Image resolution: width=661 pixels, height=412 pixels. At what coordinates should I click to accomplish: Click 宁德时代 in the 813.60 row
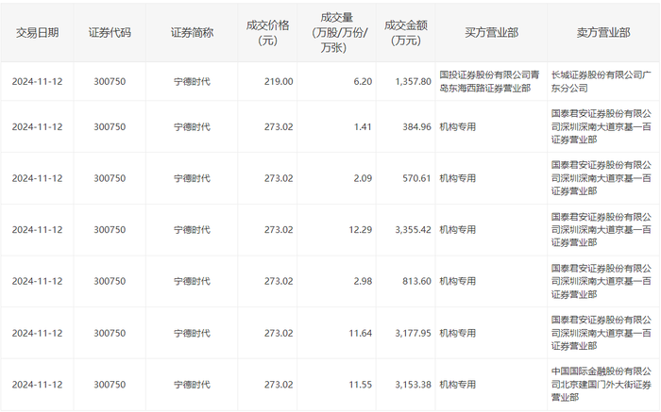pyautogui.click(x=192, y=281)
